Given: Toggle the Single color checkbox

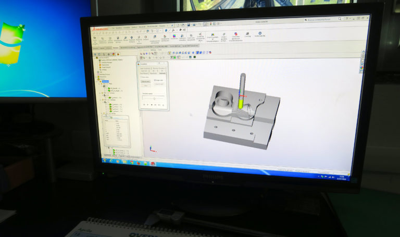Looking at the screenshot, I should click(x=155, y=80).
